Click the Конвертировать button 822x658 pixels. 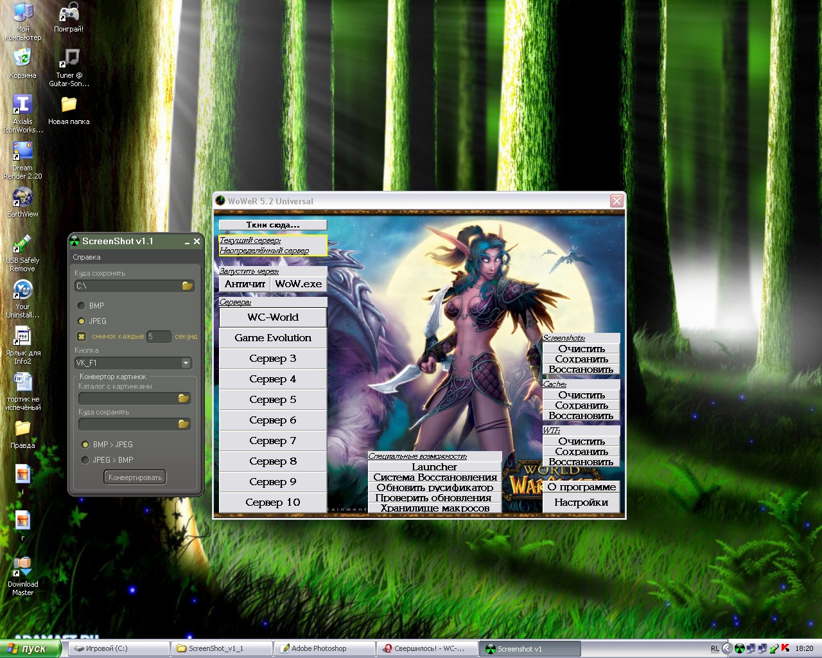point(135,477)
